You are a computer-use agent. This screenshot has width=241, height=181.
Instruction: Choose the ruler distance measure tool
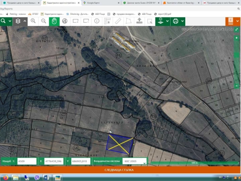pos(118,21)
